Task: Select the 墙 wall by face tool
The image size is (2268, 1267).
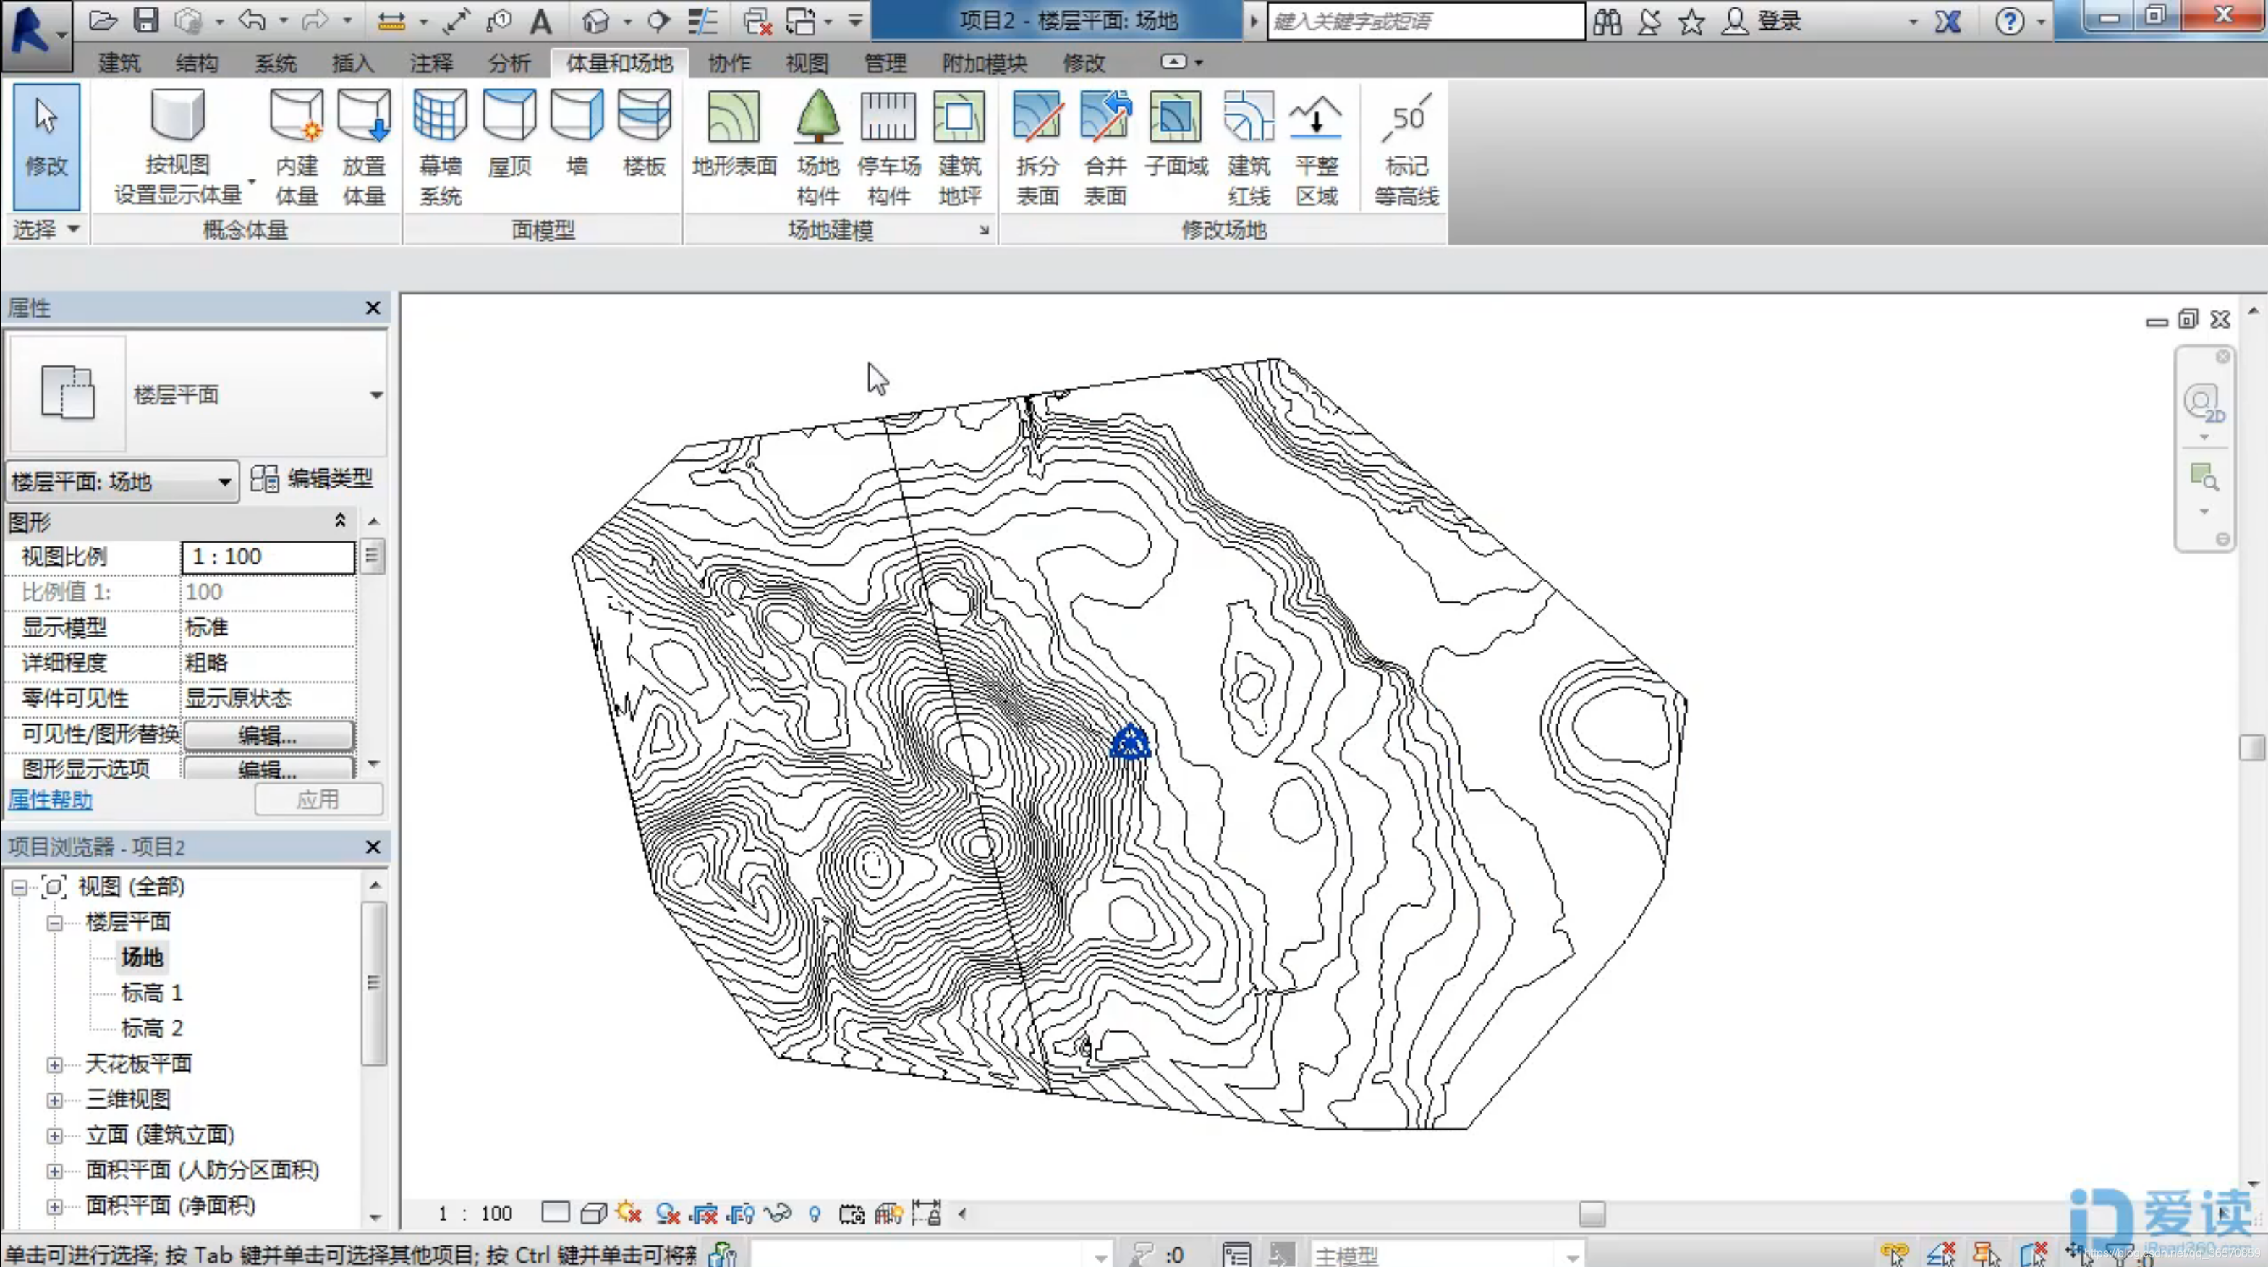Action: pos(577,134)
